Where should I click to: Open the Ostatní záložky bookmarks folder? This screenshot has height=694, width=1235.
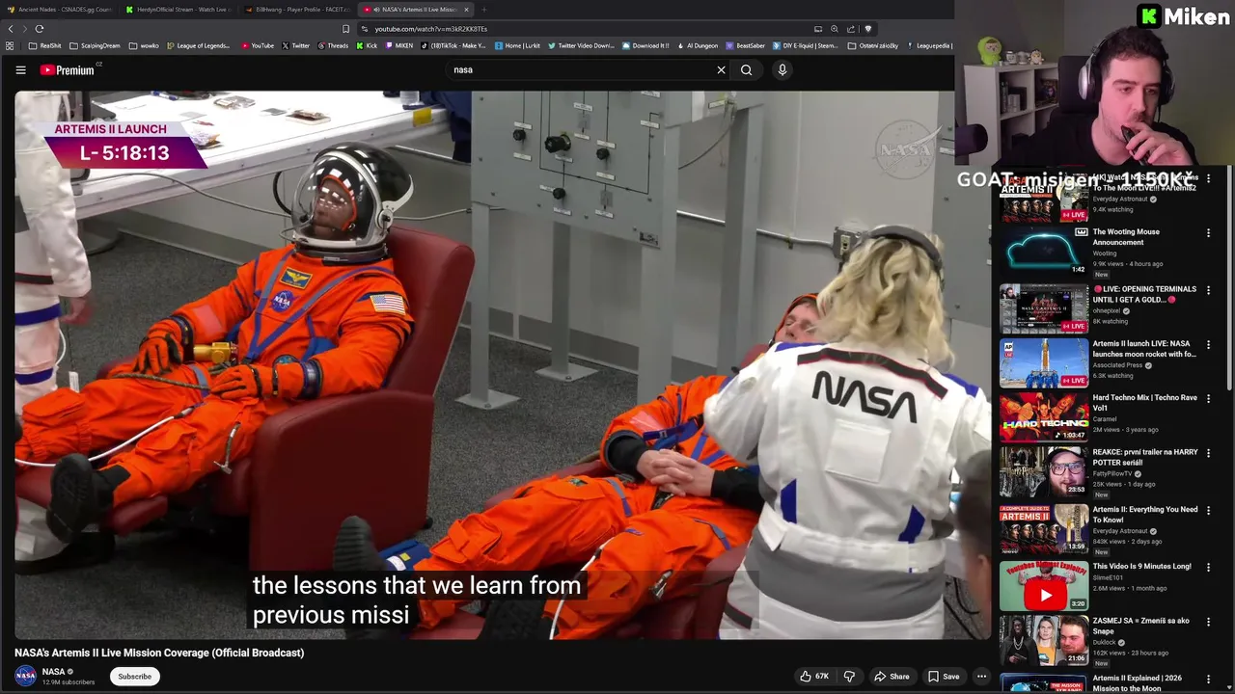tap(874, 45)
